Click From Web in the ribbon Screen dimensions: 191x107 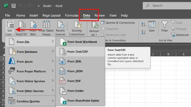coord(33,28)
